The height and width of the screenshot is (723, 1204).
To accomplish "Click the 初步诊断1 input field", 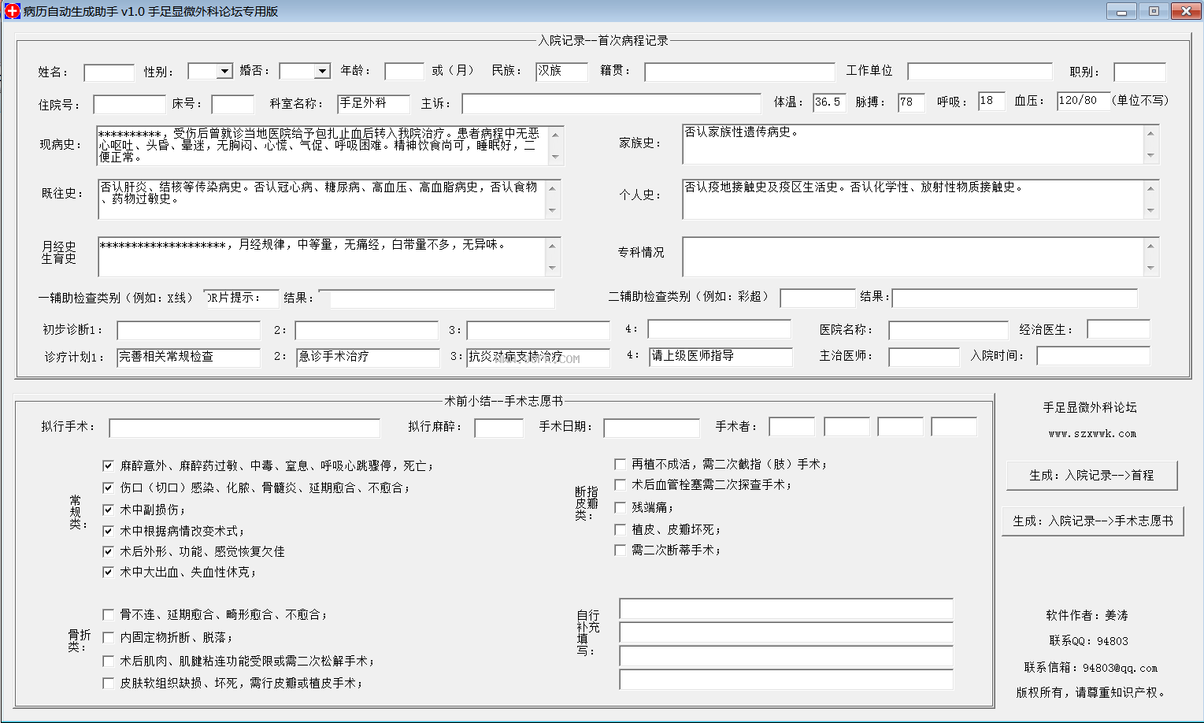I will coord(188,331).
